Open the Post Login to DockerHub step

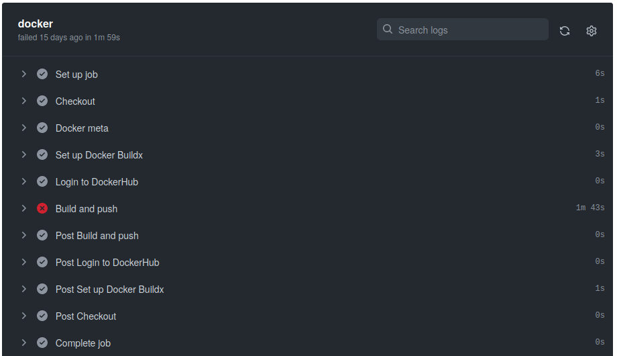[107, 263]
